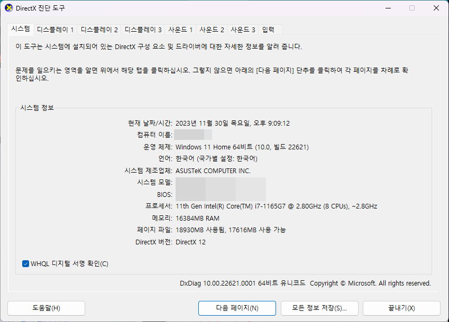449x322 pixels.
Task: Uncheck the WHQL 디지털 서명 확인 checkbox
Action: point(25,263)
